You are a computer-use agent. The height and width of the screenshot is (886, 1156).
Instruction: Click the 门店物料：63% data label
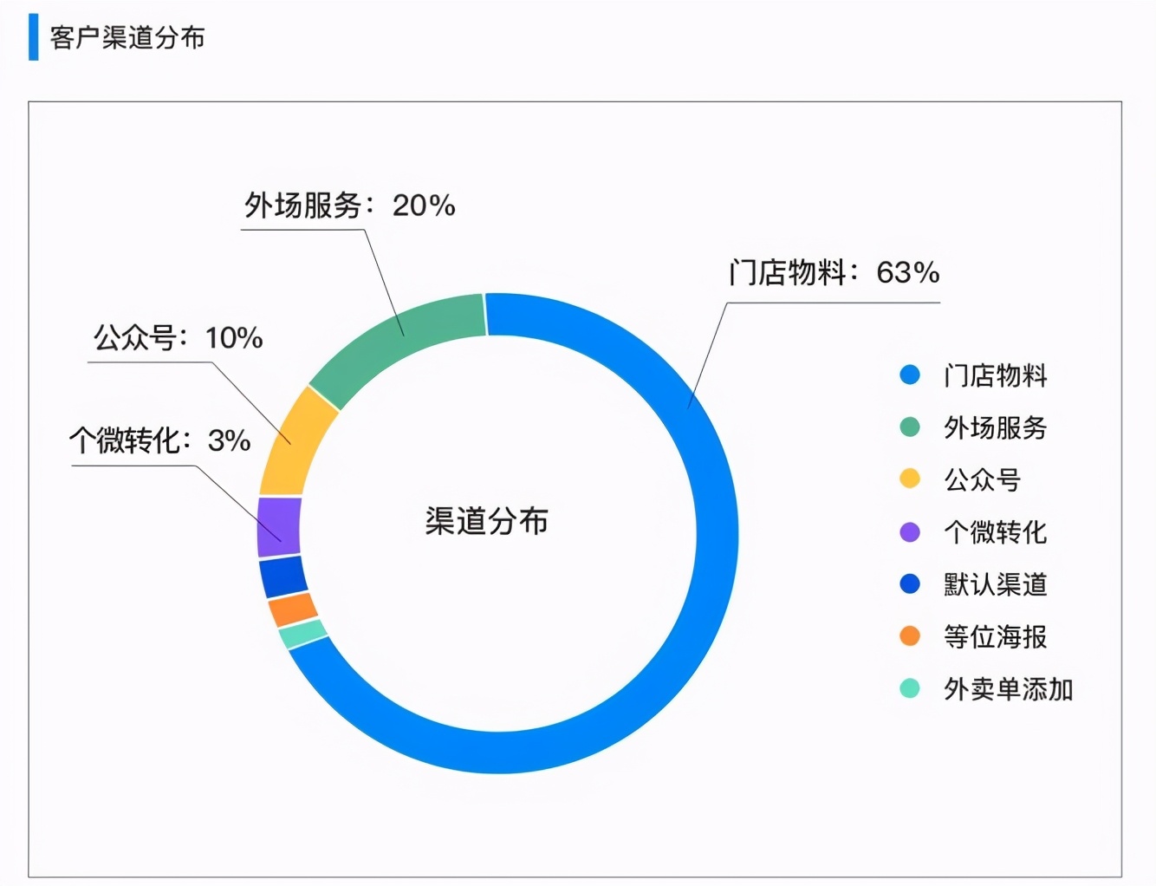(834, 272)
